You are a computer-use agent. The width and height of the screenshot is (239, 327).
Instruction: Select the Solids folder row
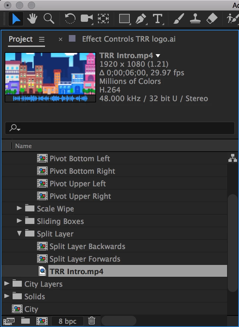(114, 296)
